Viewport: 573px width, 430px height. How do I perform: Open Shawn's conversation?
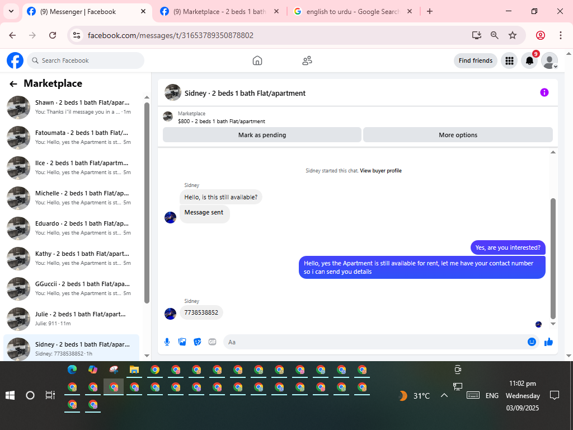pyautogui.click(x=71, y=107)
